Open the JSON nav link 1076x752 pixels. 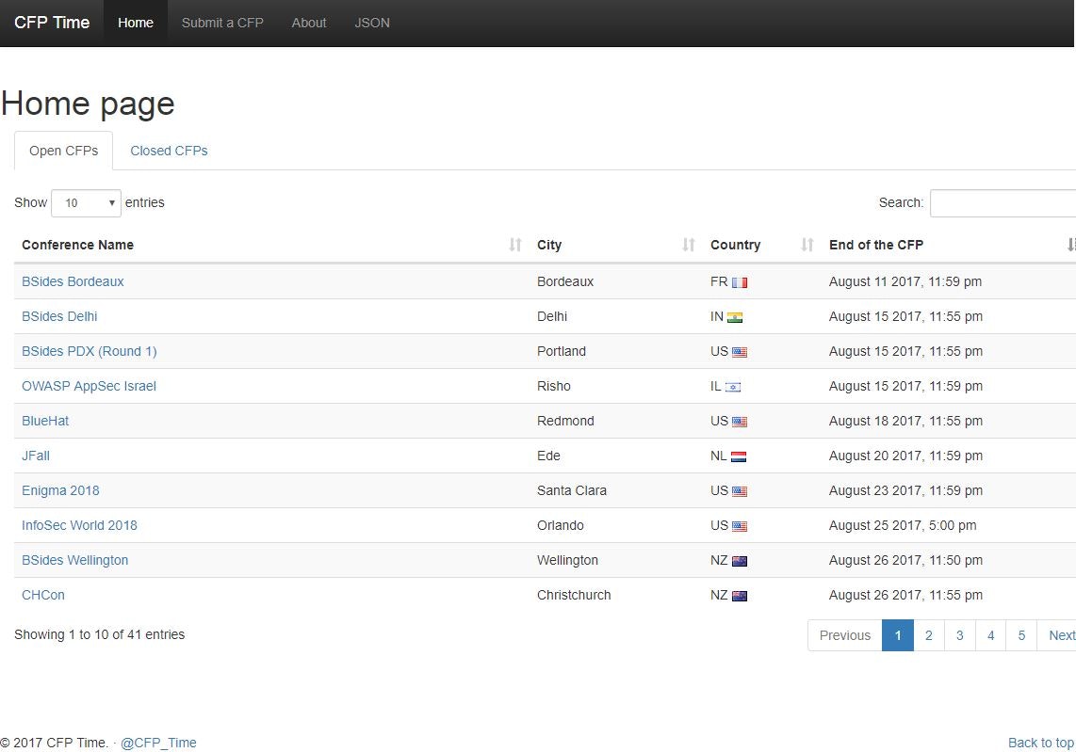coord(372,23)
